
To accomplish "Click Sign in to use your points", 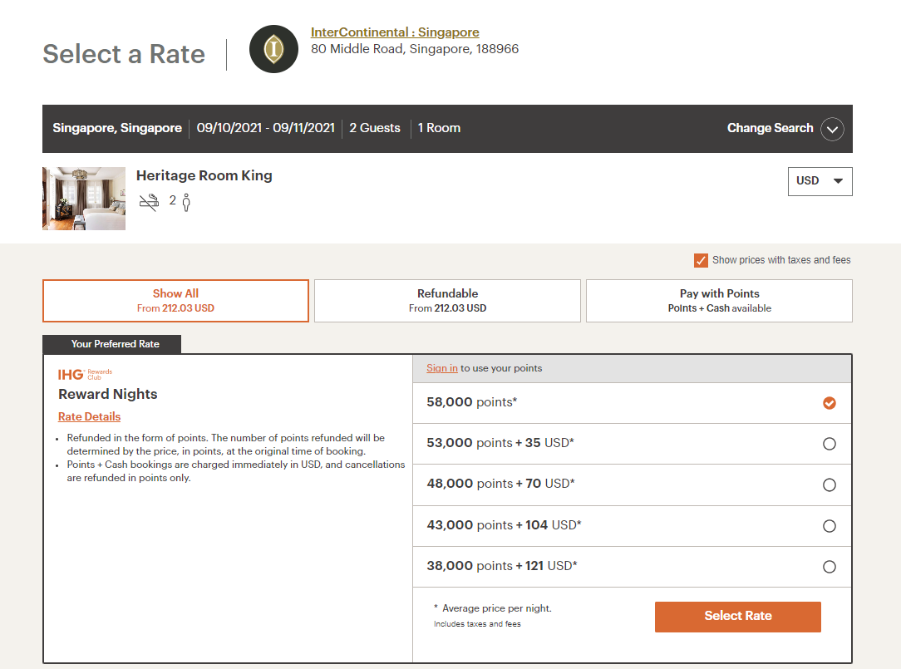I will (441, 368).
